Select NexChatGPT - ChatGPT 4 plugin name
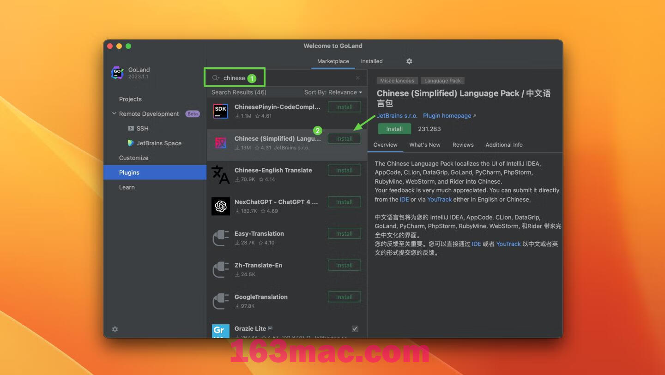This screenshot has height=375, width=665. point(276,202)
